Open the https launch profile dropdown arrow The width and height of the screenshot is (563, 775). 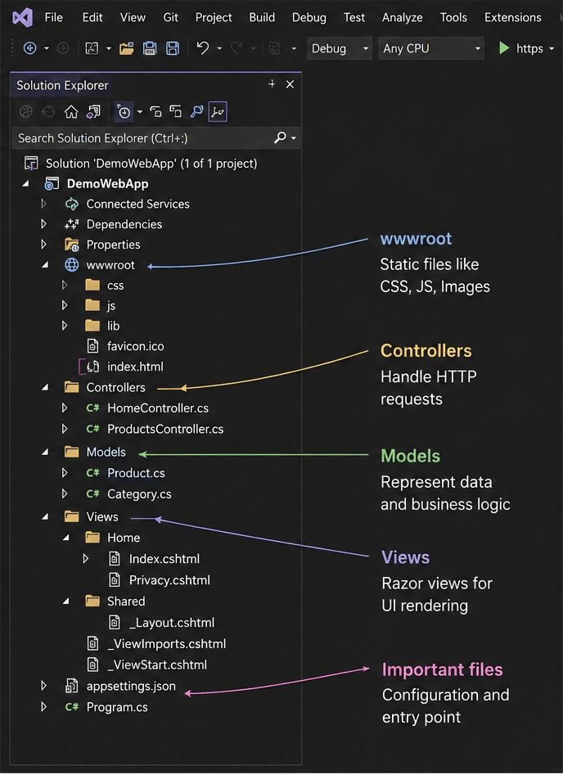coord(552,48)
